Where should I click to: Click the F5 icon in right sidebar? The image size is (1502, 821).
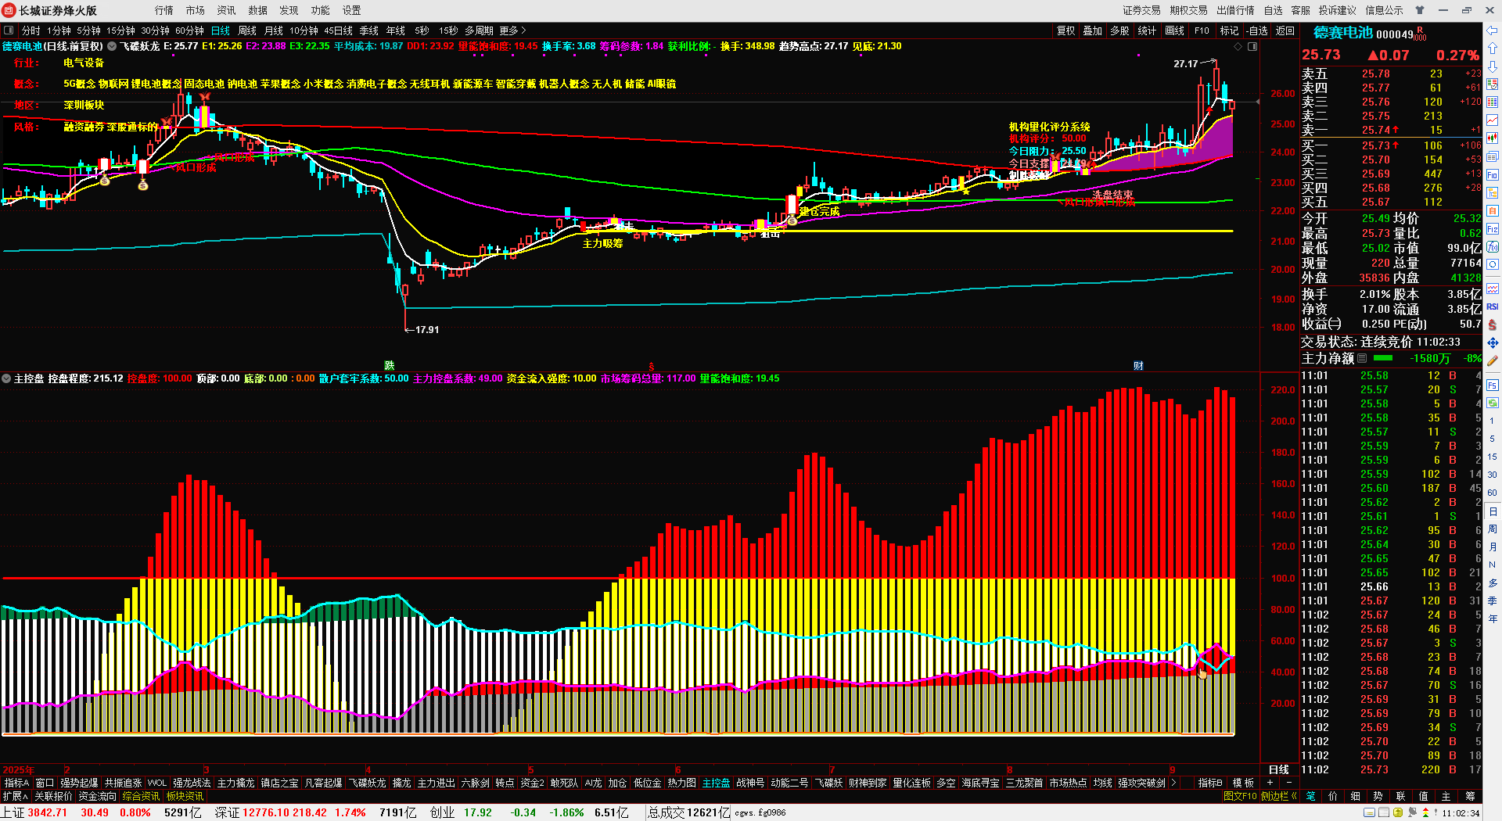point(1493,385)
